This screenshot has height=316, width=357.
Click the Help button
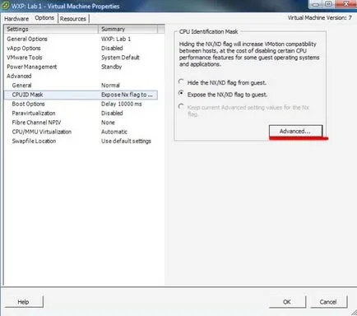point(24,302)
